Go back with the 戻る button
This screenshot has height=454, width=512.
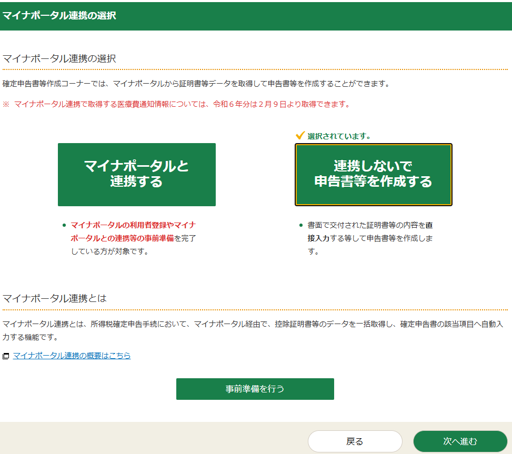point(355,441)
